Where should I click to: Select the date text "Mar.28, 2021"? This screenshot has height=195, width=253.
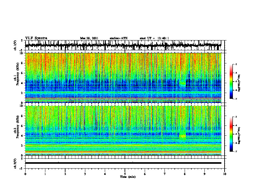tap(89, 38)
